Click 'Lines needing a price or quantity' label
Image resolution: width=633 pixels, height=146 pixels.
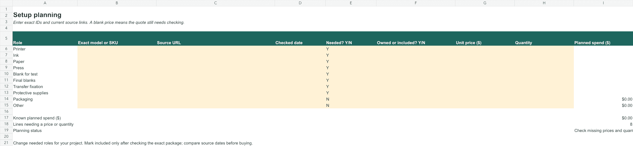[x=43, y=124]
